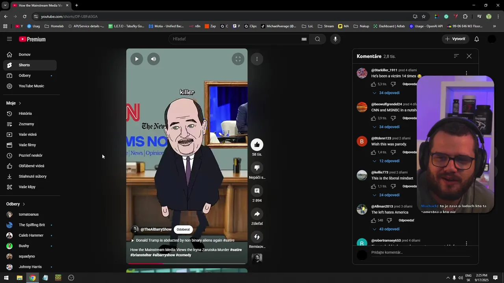Screen dimensions: 504x283
Task: Reload the page in Chrome
Action: coord(24,17)
